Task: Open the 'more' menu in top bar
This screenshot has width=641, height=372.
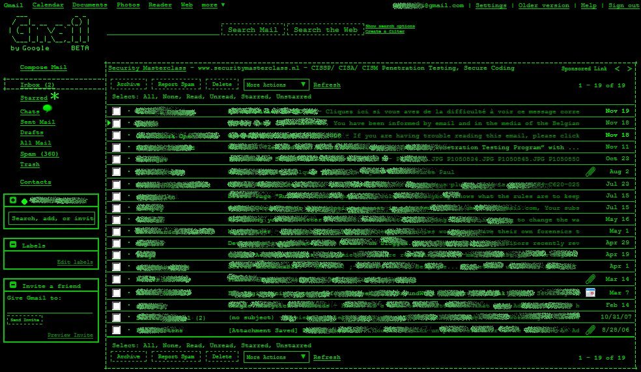Action: [213, 5]
